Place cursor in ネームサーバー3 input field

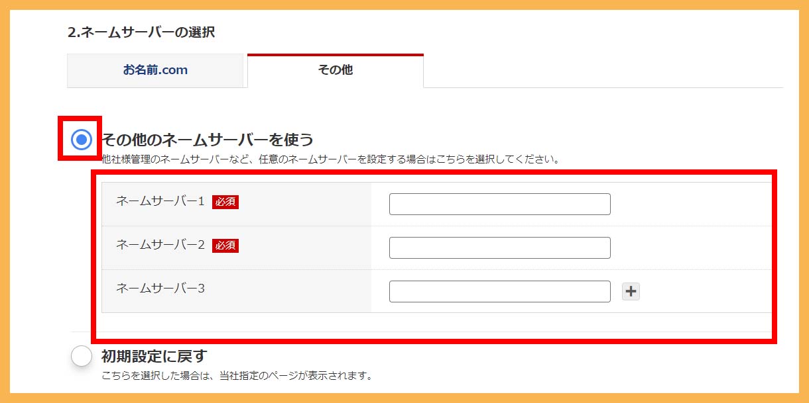pyautogui.click(x=499, y=291)
